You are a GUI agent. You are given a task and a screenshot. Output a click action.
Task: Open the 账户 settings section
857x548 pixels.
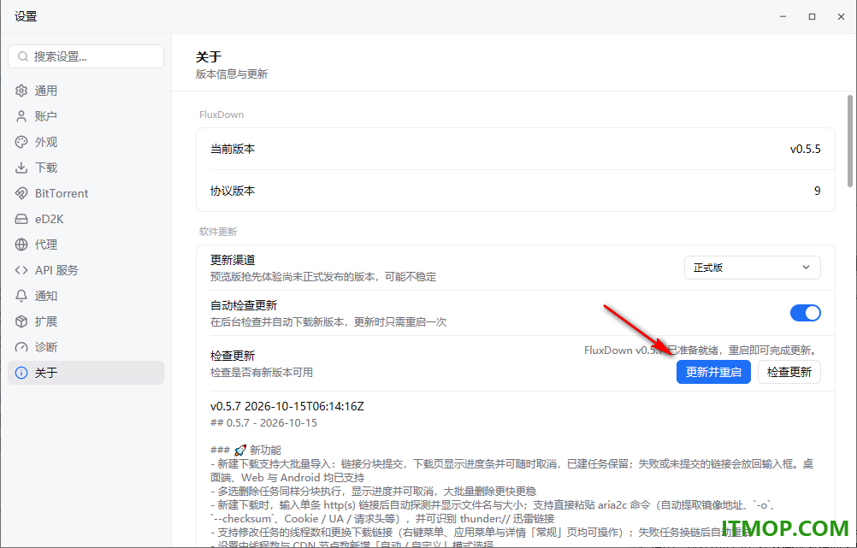[x=86, y=116]
